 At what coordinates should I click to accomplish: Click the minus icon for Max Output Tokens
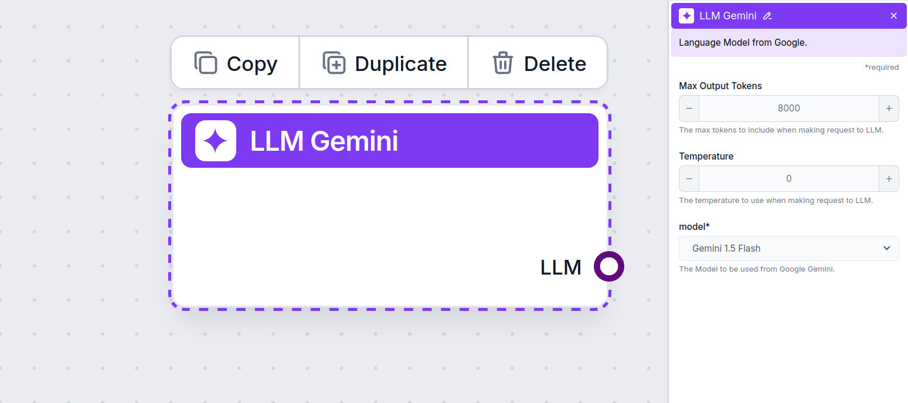[x=689, y=109]
